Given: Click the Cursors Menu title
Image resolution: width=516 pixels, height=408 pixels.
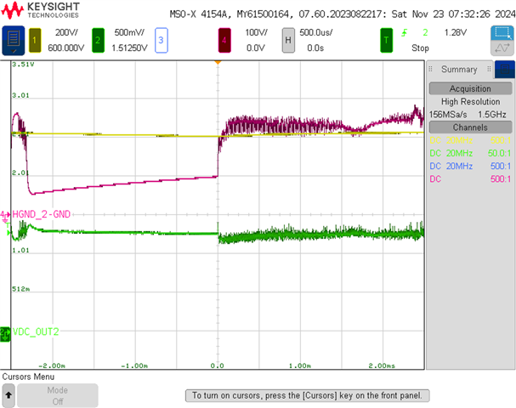Looking at the screenshot, I should pos(28,377).
